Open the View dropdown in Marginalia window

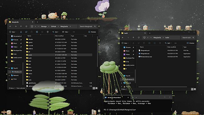click(x=65, y=32)
